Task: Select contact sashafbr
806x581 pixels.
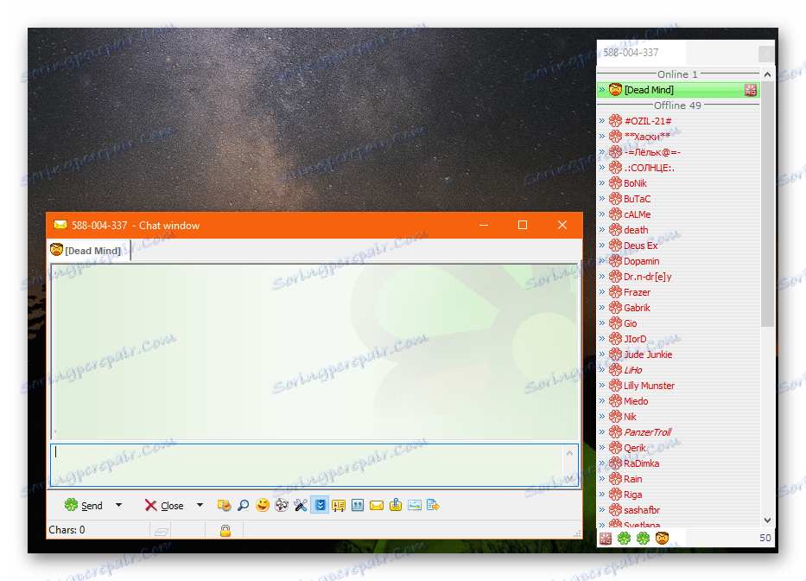Action: (678, 510)
